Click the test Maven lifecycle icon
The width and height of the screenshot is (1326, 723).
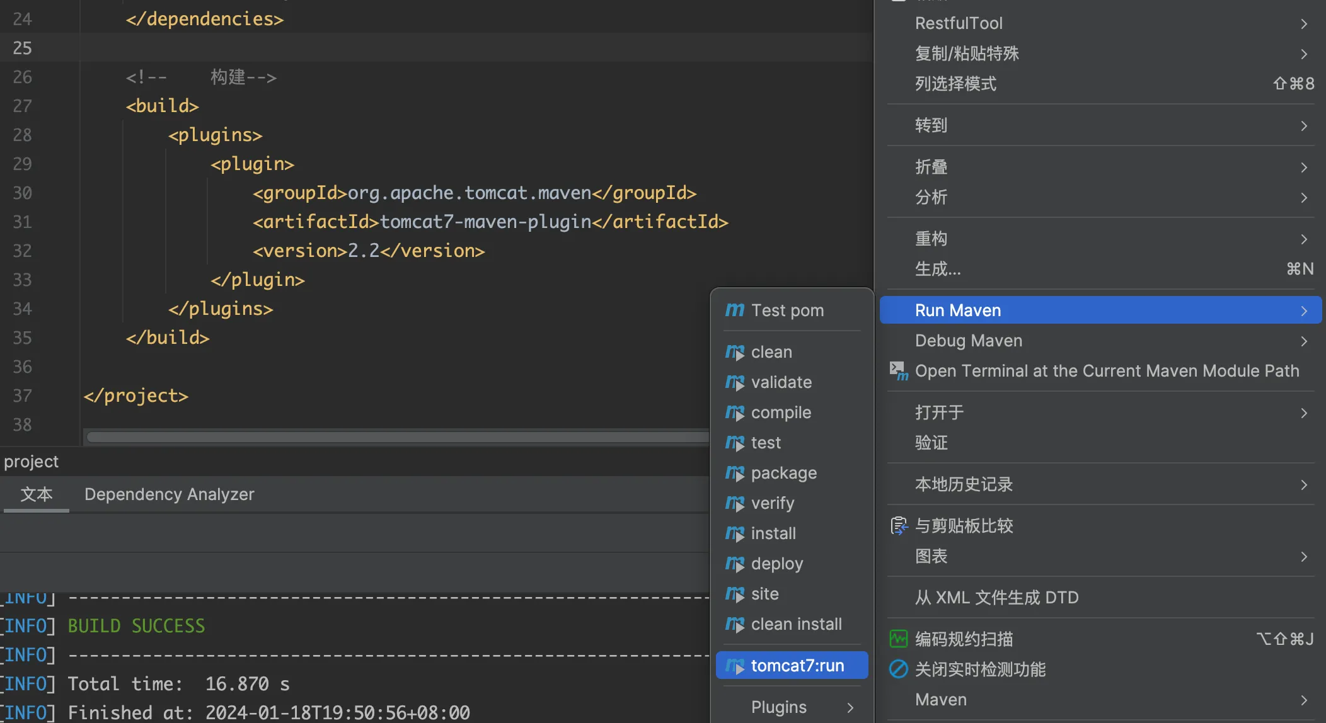pos(734,443)
